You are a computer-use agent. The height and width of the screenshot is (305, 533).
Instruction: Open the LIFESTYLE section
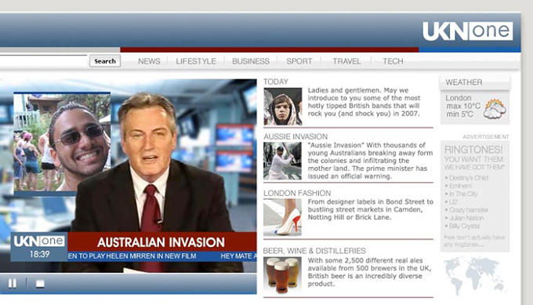(x=196, y=61)
